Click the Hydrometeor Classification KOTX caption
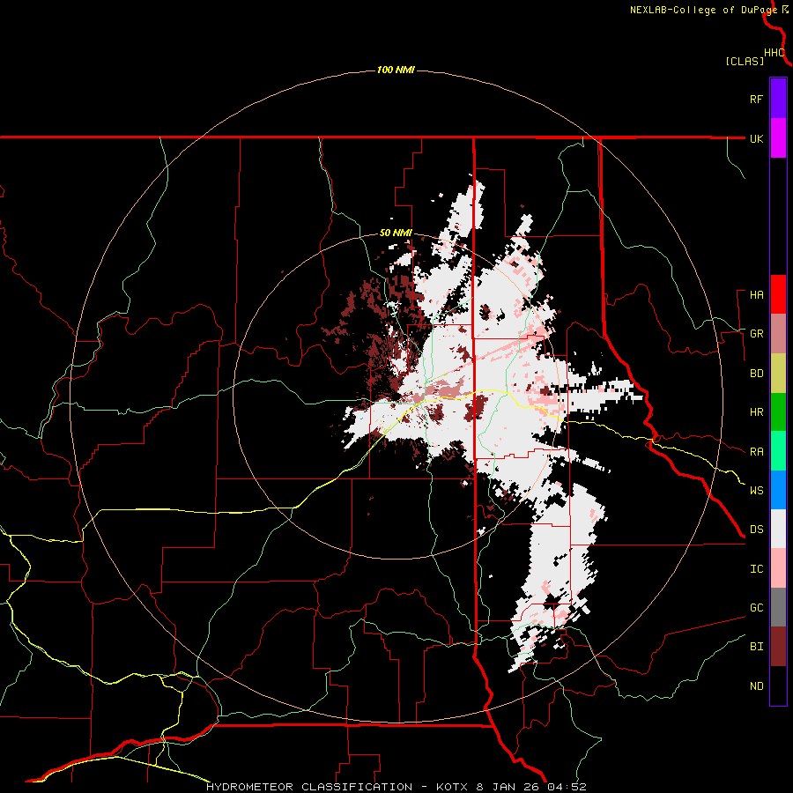 pos(396,787)
